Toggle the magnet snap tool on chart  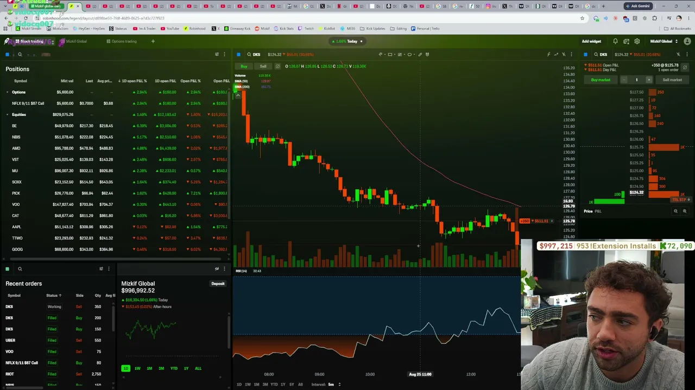tap(427, 54)
